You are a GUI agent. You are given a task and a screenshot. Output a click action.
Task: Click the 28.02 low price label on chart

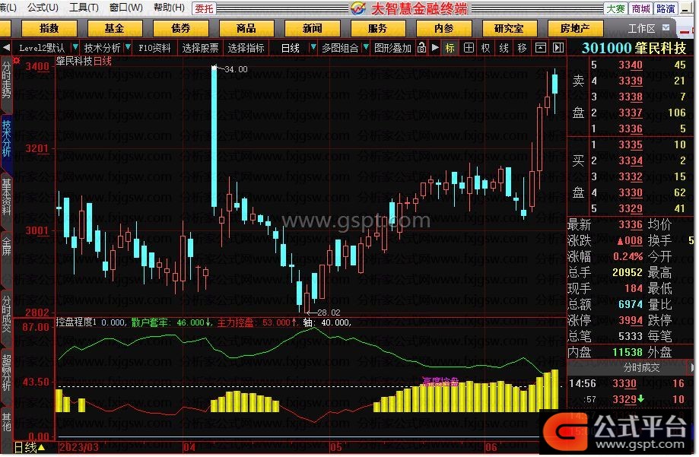(x=329, y=313)
